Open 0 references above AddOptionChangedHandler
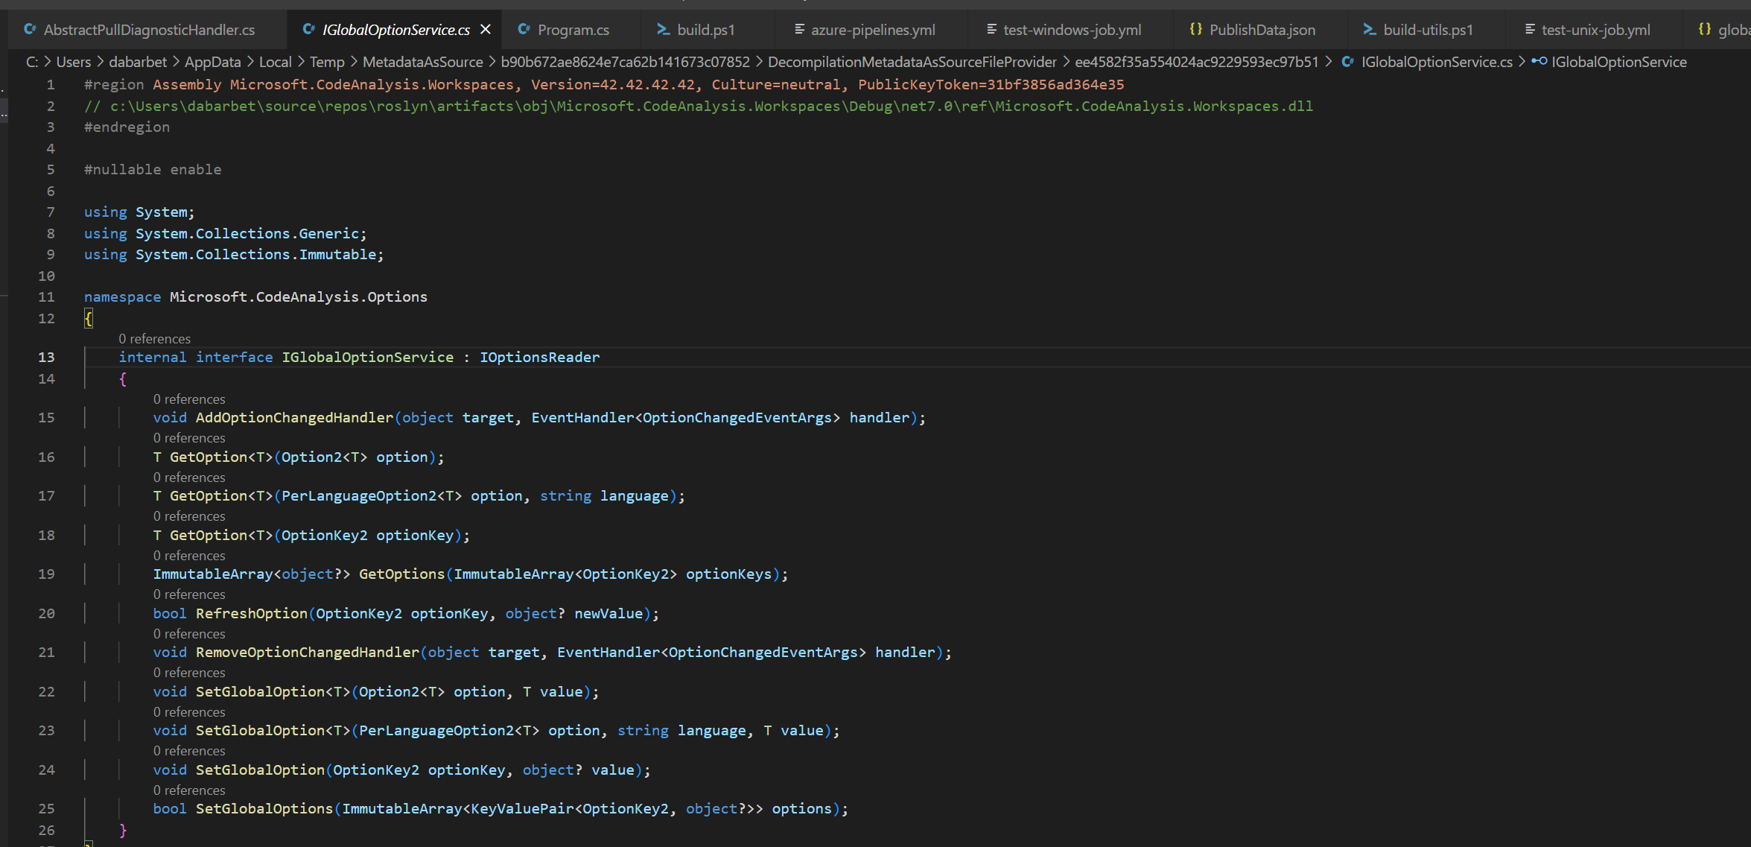This screenshot has height=847, width=1751. [x=188, y=399]
